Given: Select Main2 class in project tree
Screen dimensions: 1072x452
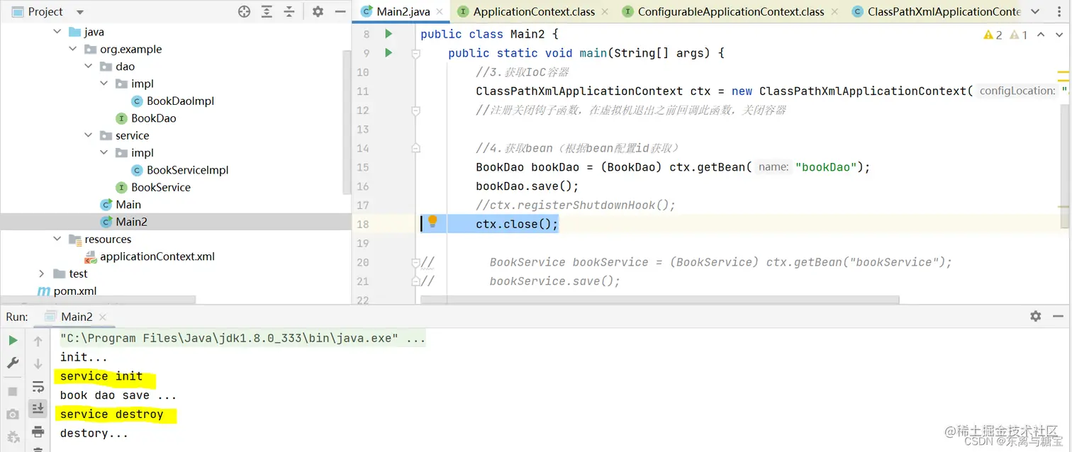Looking at the screenshot, I should point(132,222).
